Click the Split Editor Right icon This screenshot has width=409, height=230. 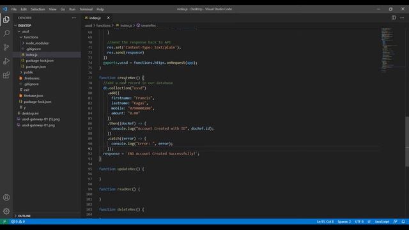tap(394, 18)
